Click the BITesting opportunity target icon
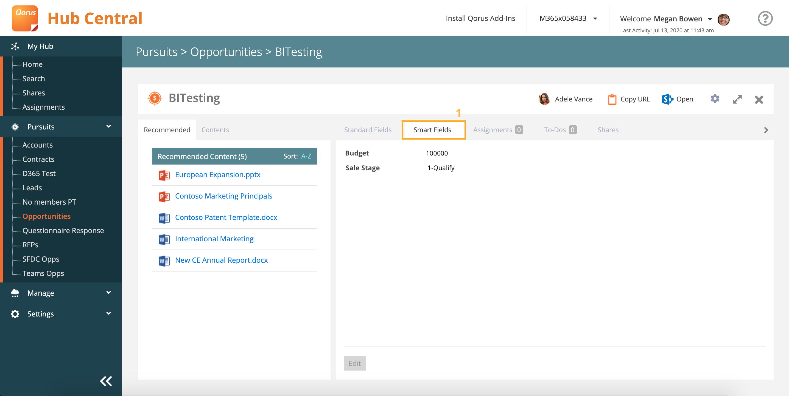This screenshot has height=396, width=789. (155, 98)
